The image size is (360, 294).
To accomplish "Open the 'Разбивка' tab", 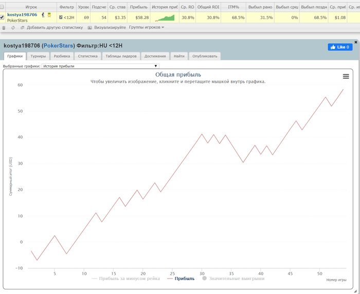I will tap(62, 56).
